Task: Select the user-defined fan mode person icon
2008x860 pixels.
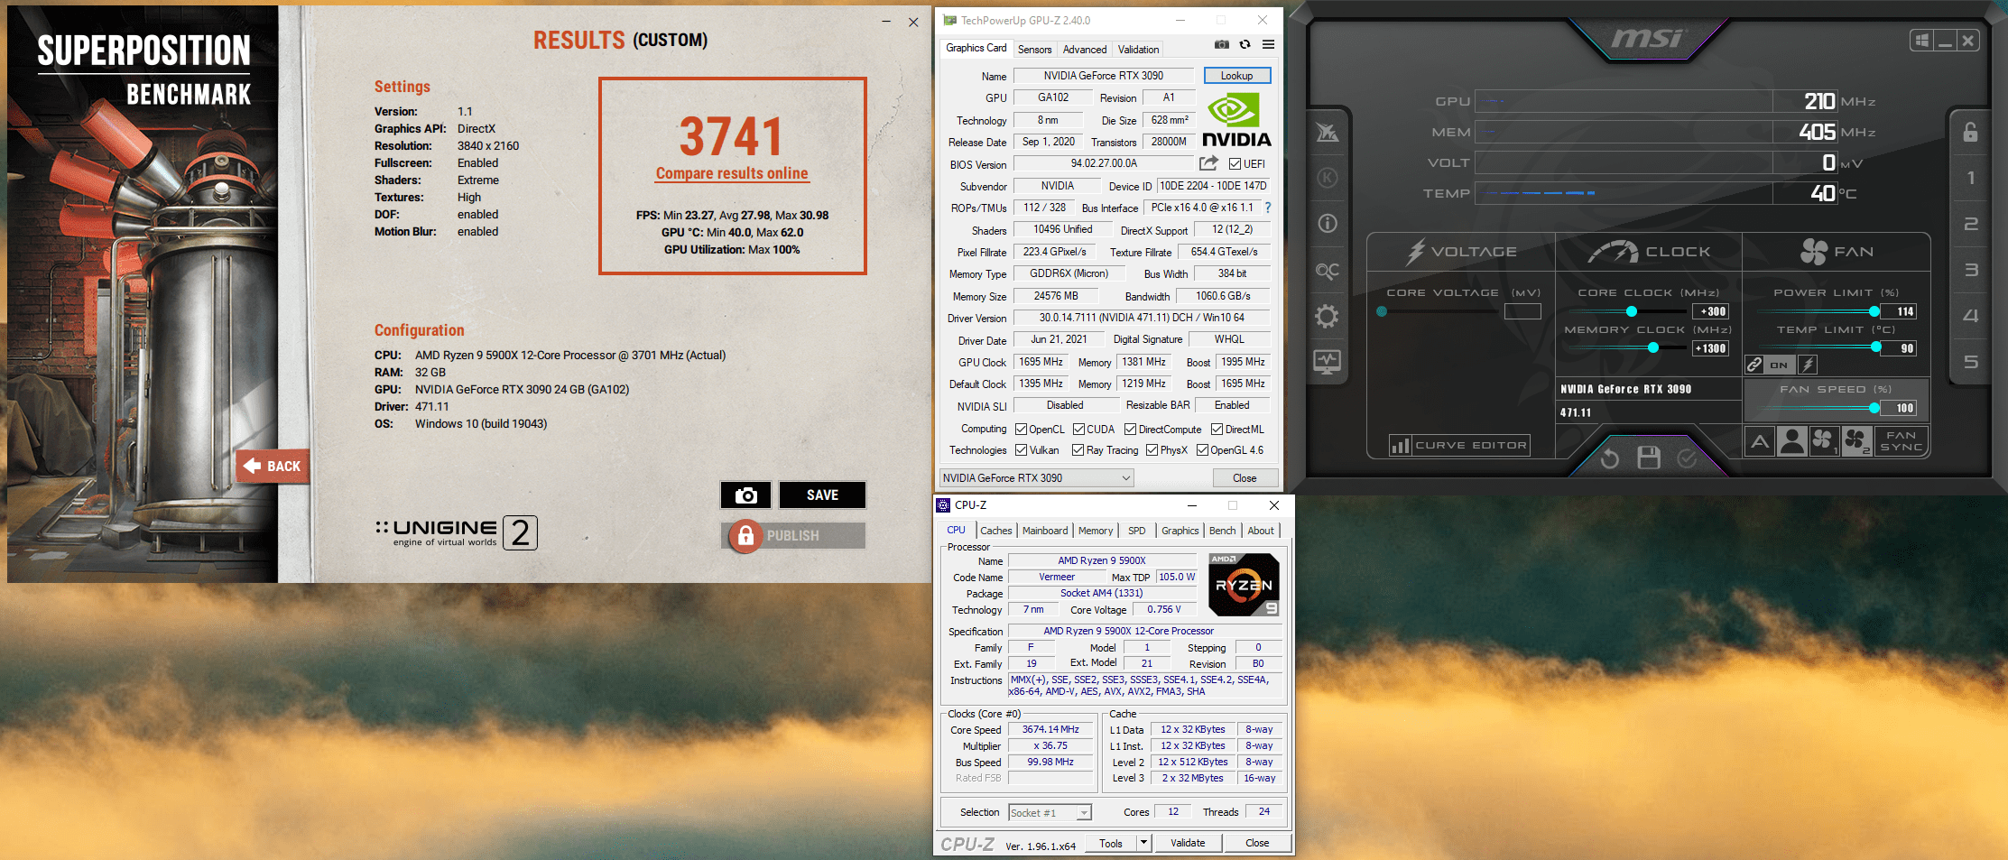Action: 1792,440
